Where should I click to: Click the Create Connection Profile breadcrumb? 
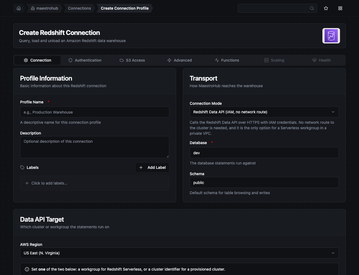point(125,8)
